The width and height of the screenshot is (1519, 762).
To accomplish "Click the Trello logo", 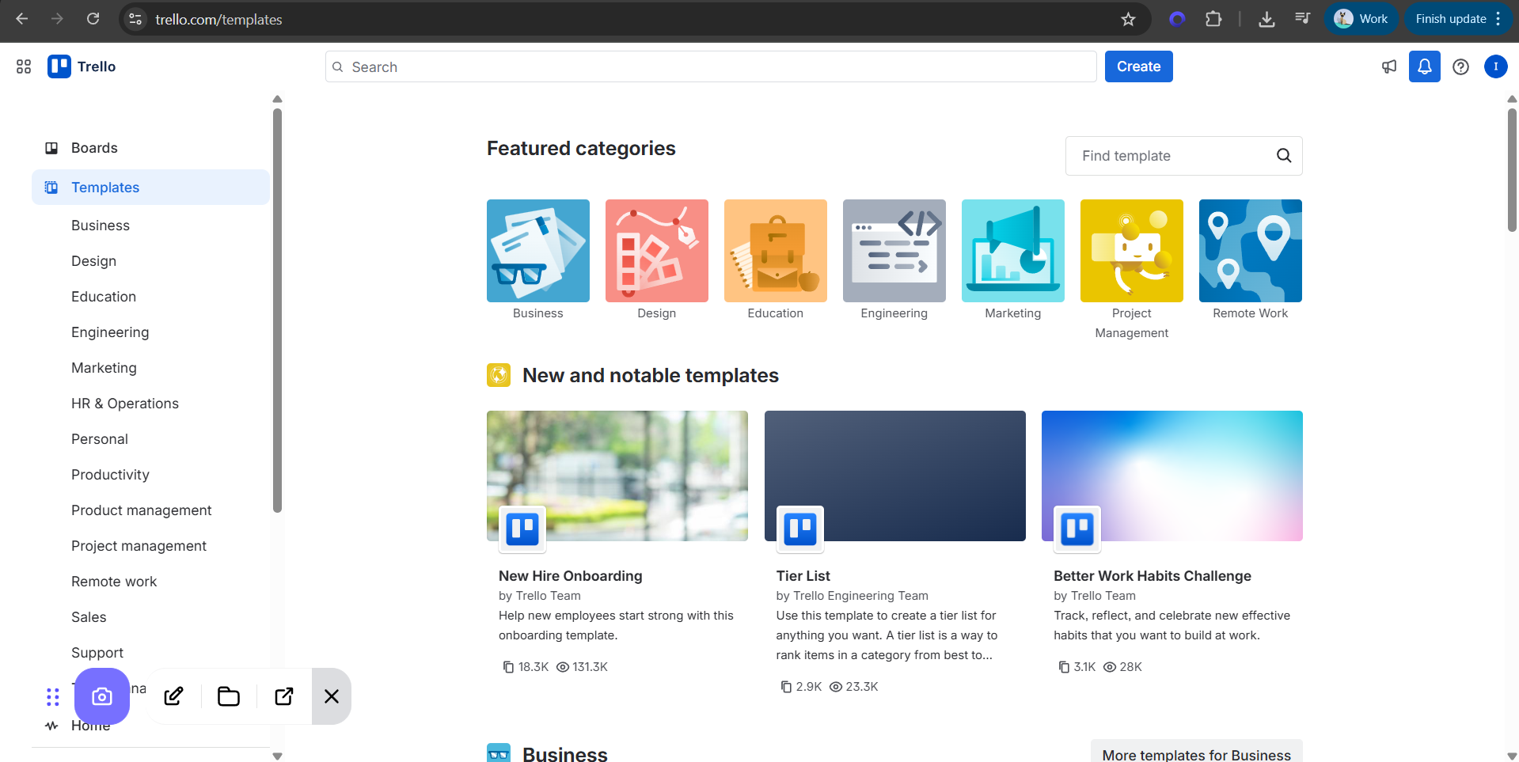I will coord(82,66).
